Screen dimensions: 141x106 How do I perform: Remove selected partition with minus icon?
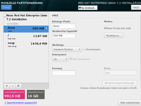coord(12,86)
